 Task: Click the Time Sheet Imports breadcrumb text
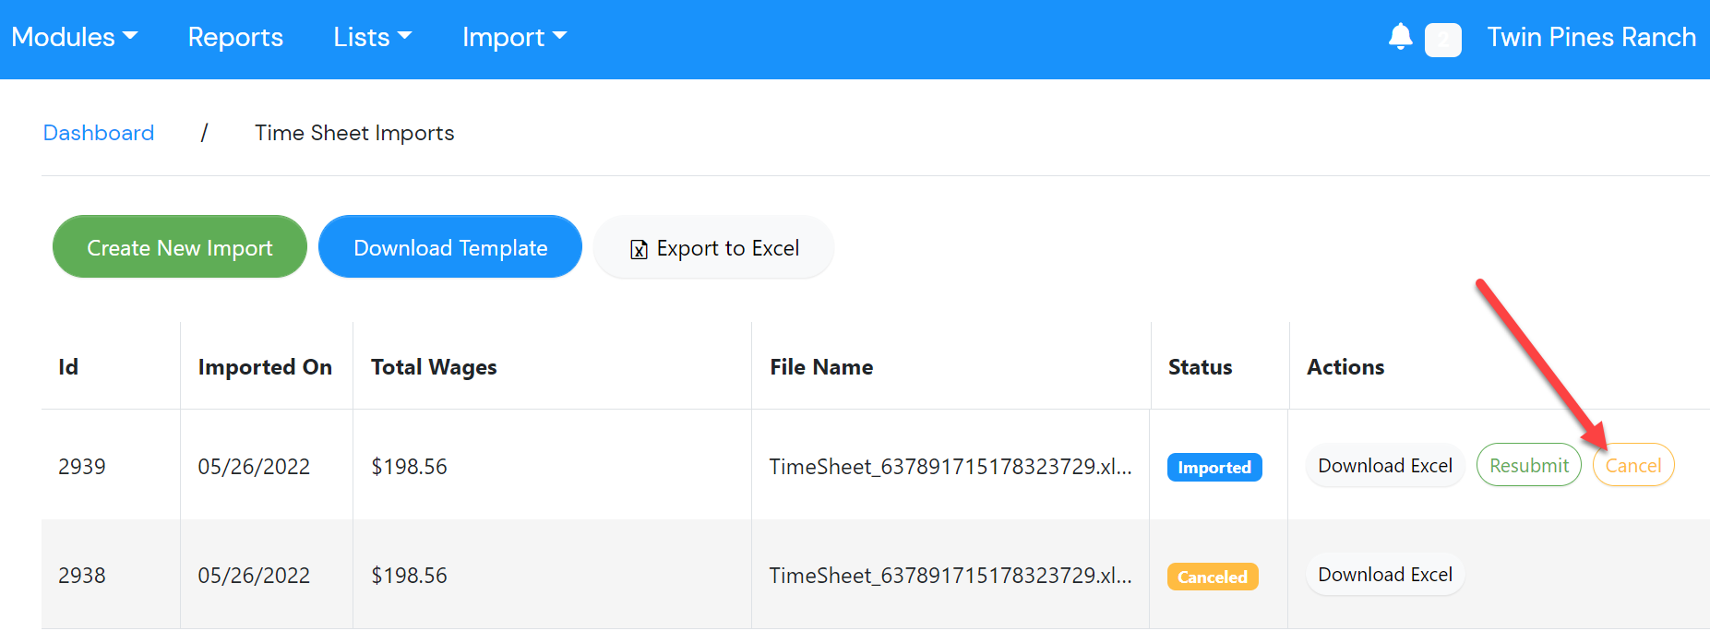click(x=354, y=133)
